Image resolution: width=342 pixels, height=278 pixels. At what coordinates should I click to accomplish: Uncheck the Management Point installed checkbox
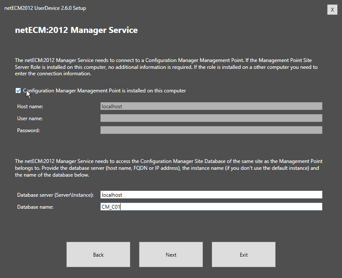(18, 90)
